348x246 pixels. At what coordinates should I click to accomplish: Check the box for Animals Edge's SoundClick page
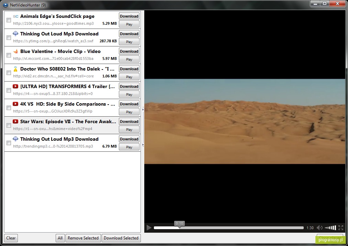tap(9, 20)
